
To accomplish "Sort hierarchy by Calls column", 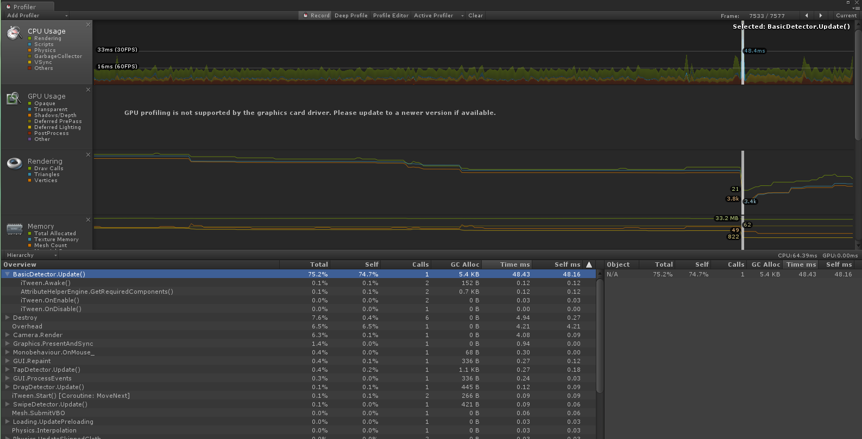I will [406, 264].
